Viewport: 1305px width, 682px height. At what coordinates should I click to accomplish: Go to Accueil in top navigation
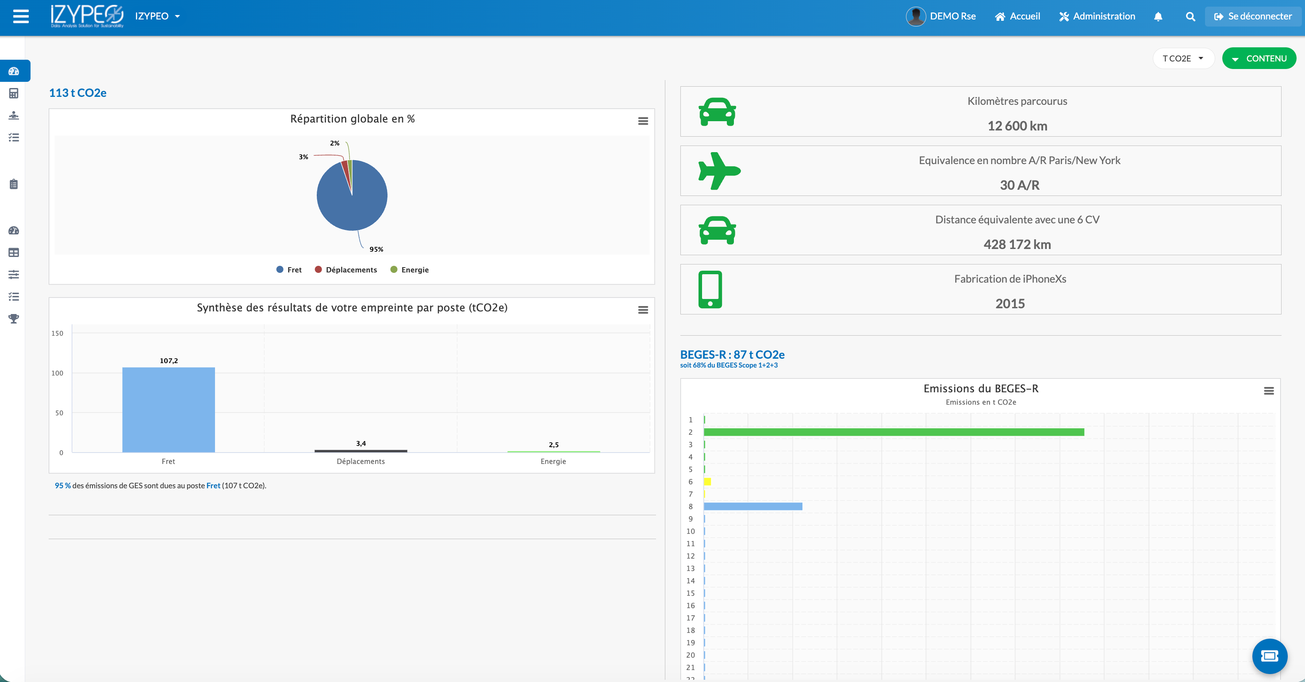1017,16
